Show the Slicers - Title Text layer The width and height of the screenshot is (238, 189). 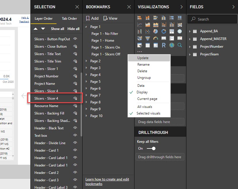(75, 54)
